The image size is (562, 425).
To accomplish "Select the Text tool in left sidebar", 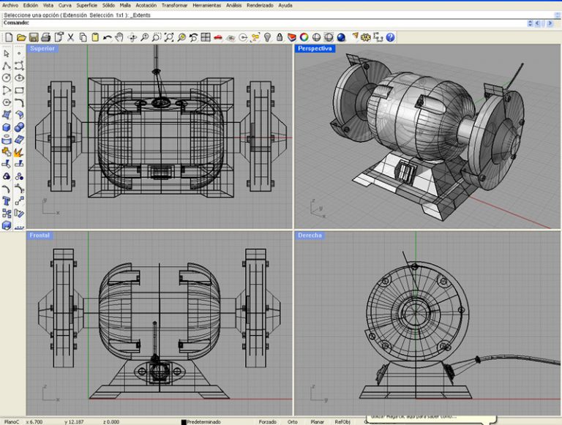I will (x=7, y=201).
